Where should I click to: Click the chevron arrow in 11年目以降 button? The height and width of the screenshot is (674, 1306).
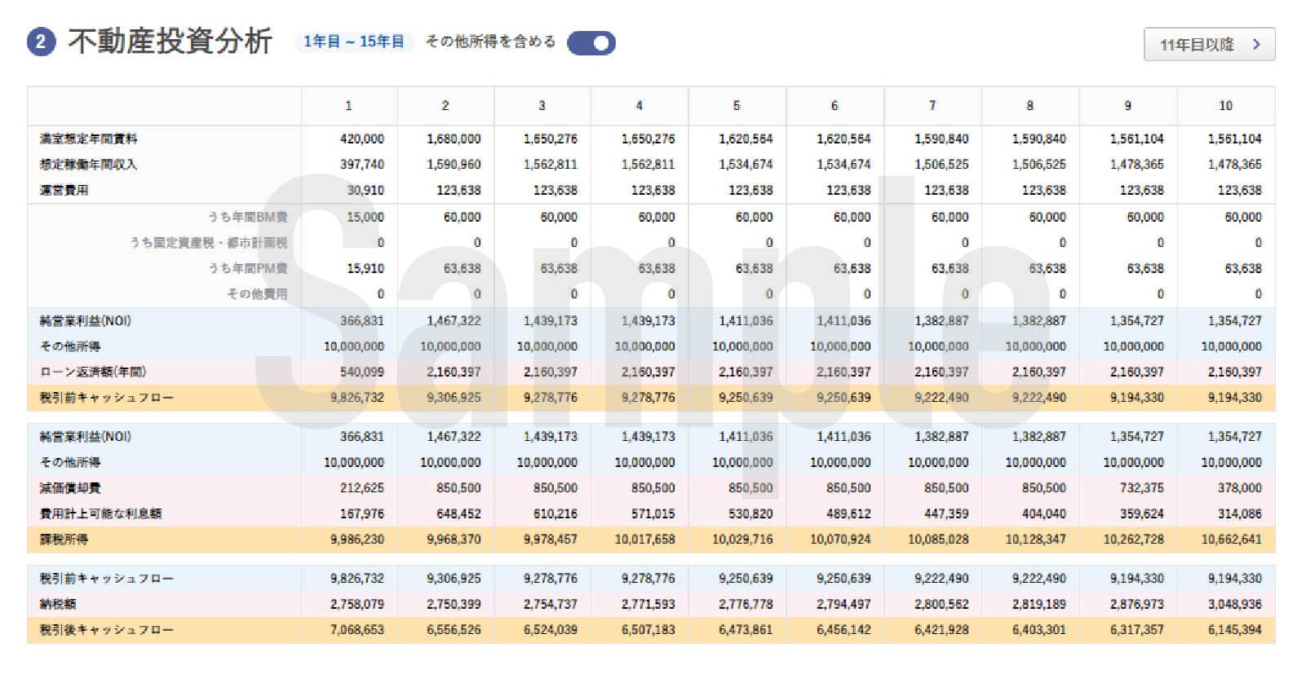click(1256, 45)
